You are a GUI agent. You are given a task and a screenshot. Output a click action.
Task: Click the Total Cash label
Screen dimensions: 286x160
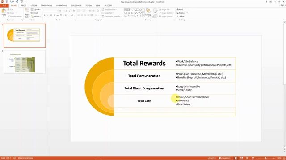tap(144, 101)
